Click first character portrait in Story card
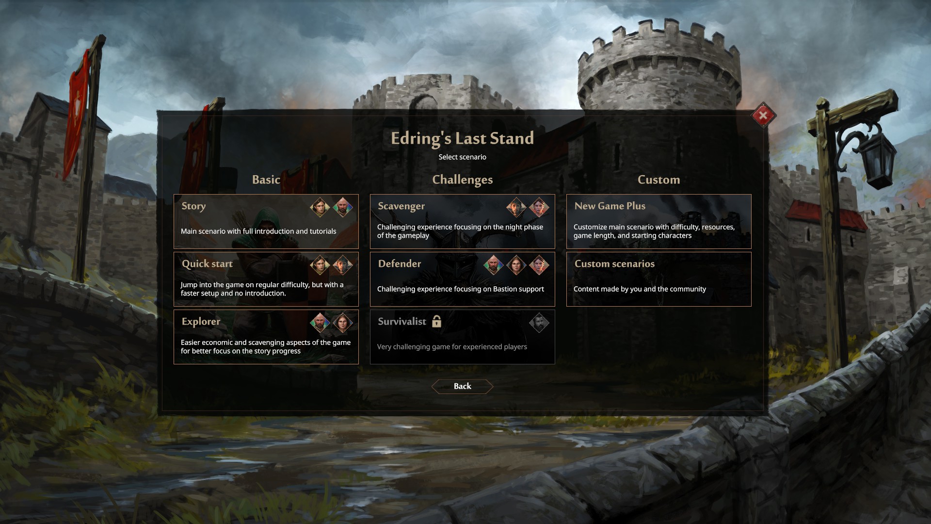The height and width of the screenshot is (524, 931). coord(320,208)
